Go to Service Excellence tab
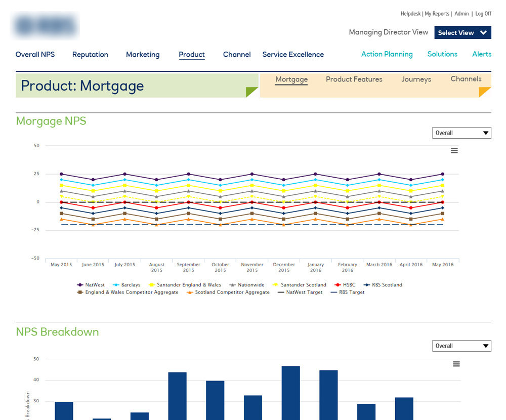The image size is (506, 420). pyautogui.click(x=293, y=55)
